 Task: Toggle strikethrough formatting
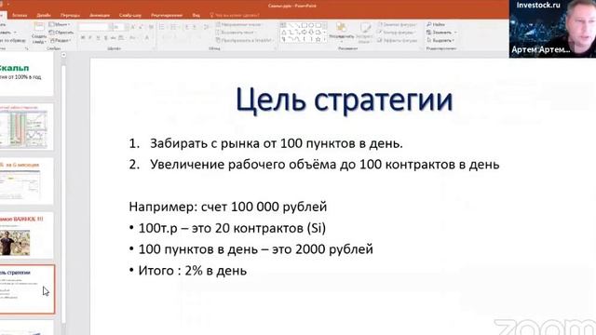pyautogui.click(x=114, y=37)
